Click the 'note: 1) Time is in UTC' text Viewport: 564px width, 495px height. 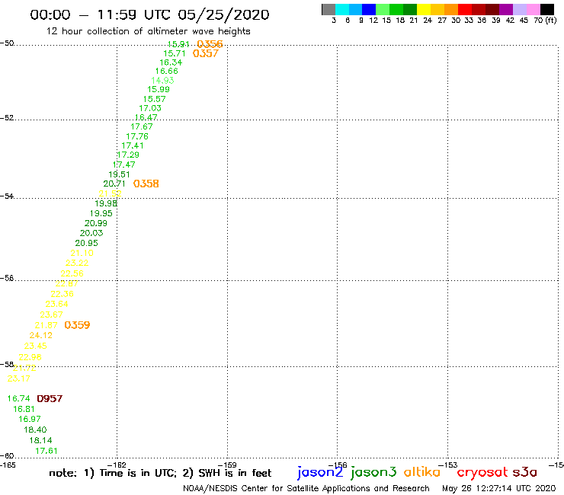113,473
